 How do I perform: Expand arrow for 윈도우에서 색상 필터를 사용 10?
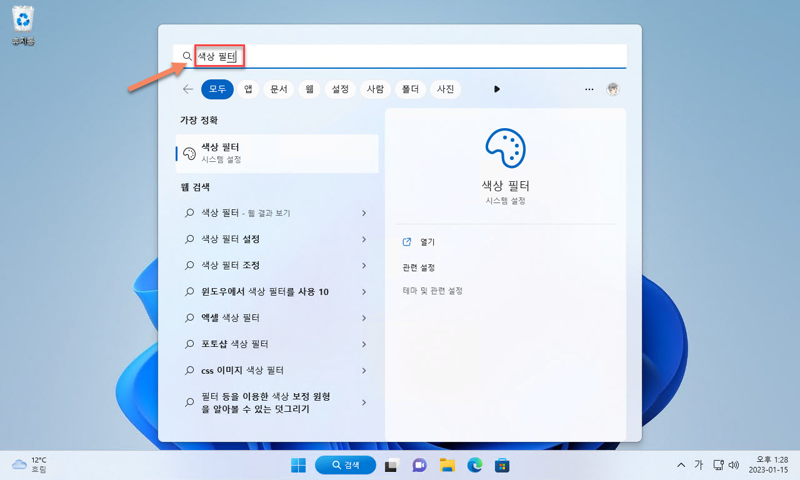[x=364, y=292]
